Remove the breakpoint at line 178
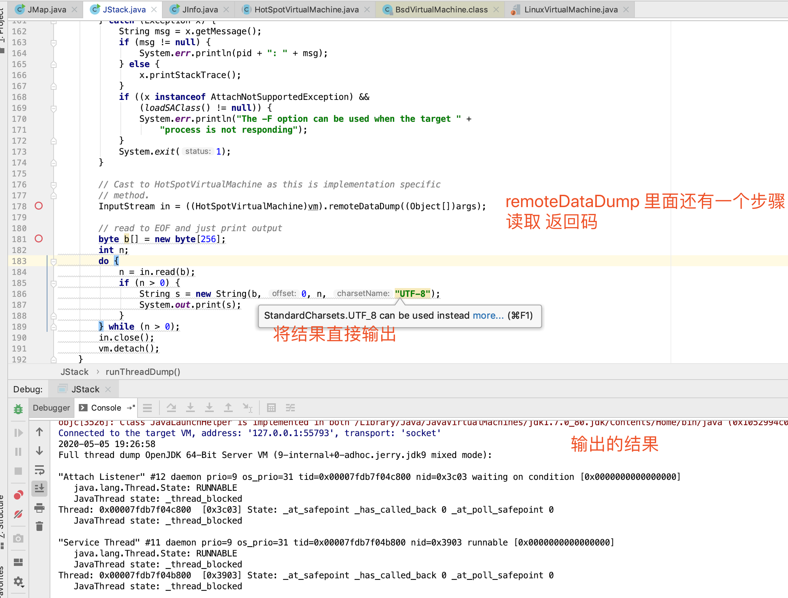Screen dimensions: 788x598 pos(39,206)
